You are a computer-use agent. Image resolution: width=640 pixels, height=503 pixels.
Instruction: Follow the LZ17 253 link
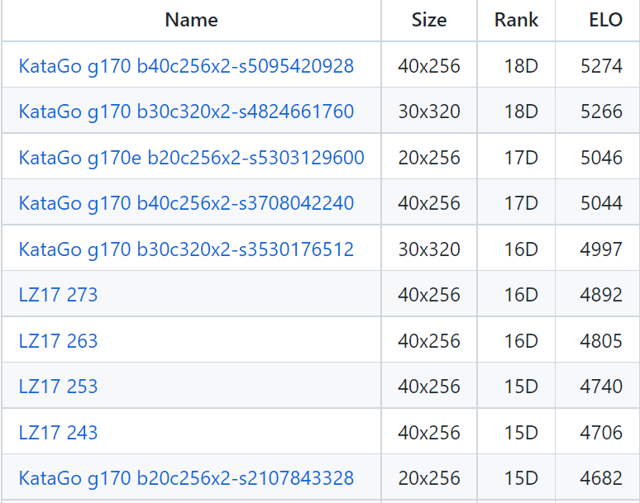(x=58, y=387)
